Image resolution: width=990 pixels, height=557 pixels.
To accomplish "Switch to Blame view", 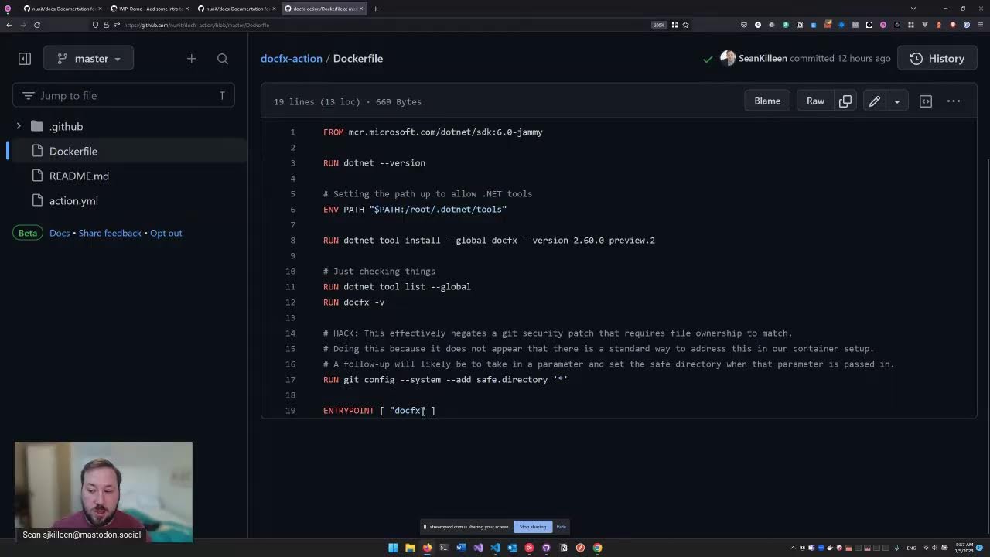I will coord(767,101).
